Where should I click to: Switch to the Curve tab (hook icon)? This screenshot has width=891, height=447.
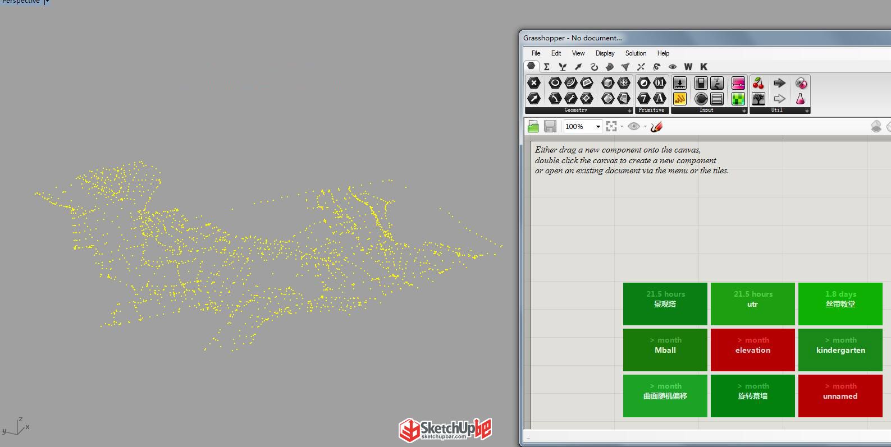click(x=594, y=67)
